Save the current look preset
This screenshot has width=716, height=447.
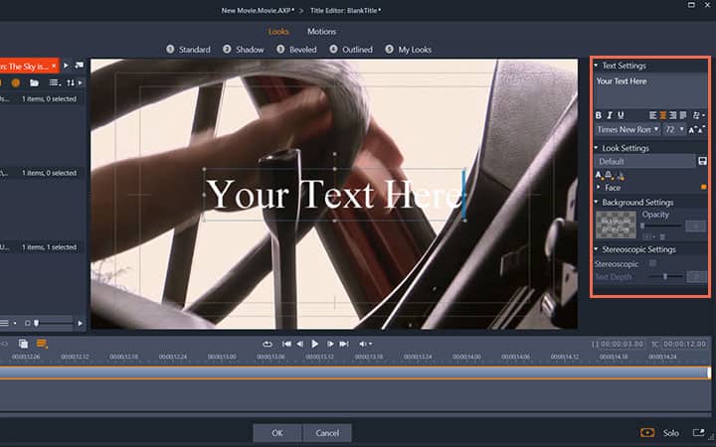point(702,161)
